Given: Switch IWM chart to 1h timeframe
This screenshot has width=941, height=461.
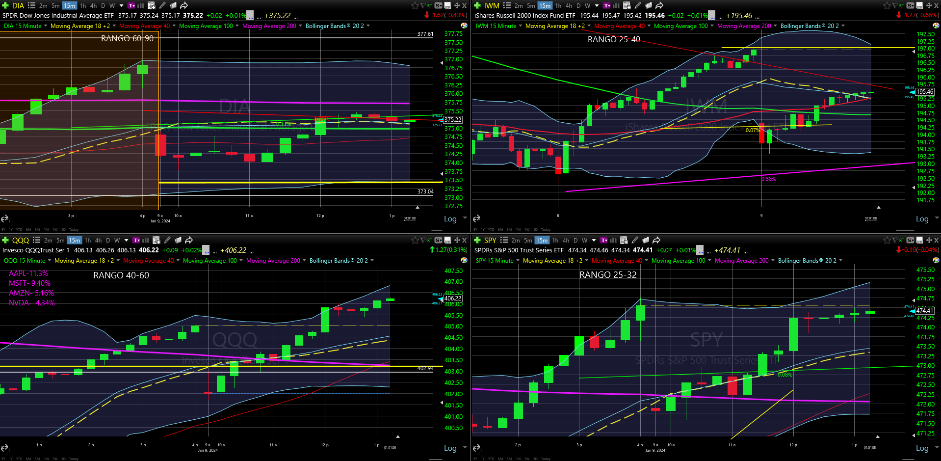Looking at the screenshot, I should coord(558,6).
